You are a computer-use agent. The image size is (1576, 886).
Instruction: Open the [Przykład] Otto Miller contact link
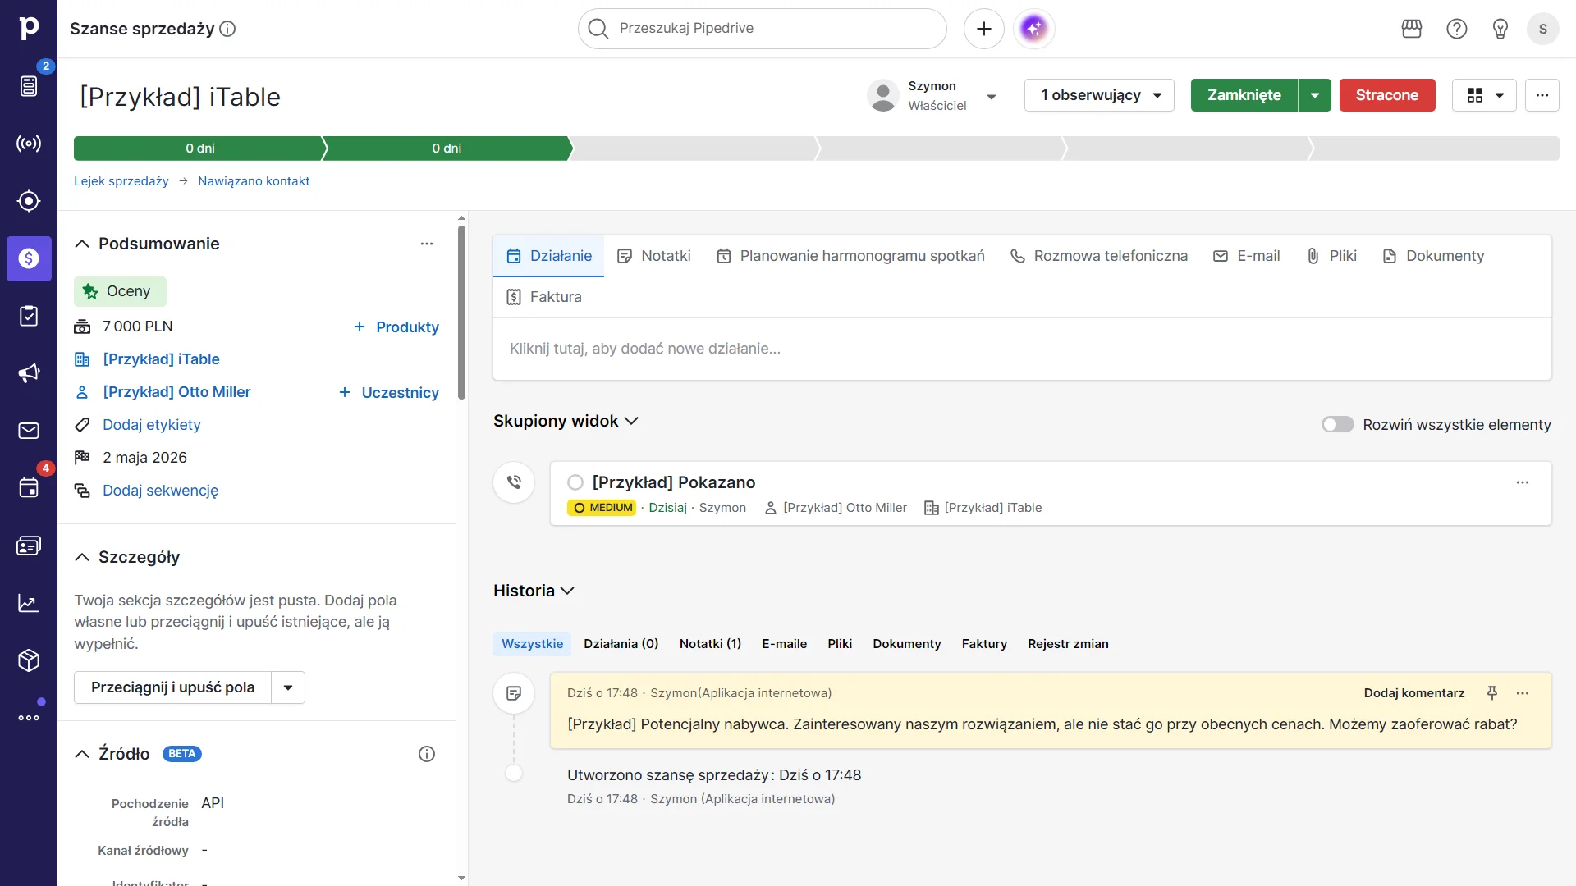tap(176, 391)
